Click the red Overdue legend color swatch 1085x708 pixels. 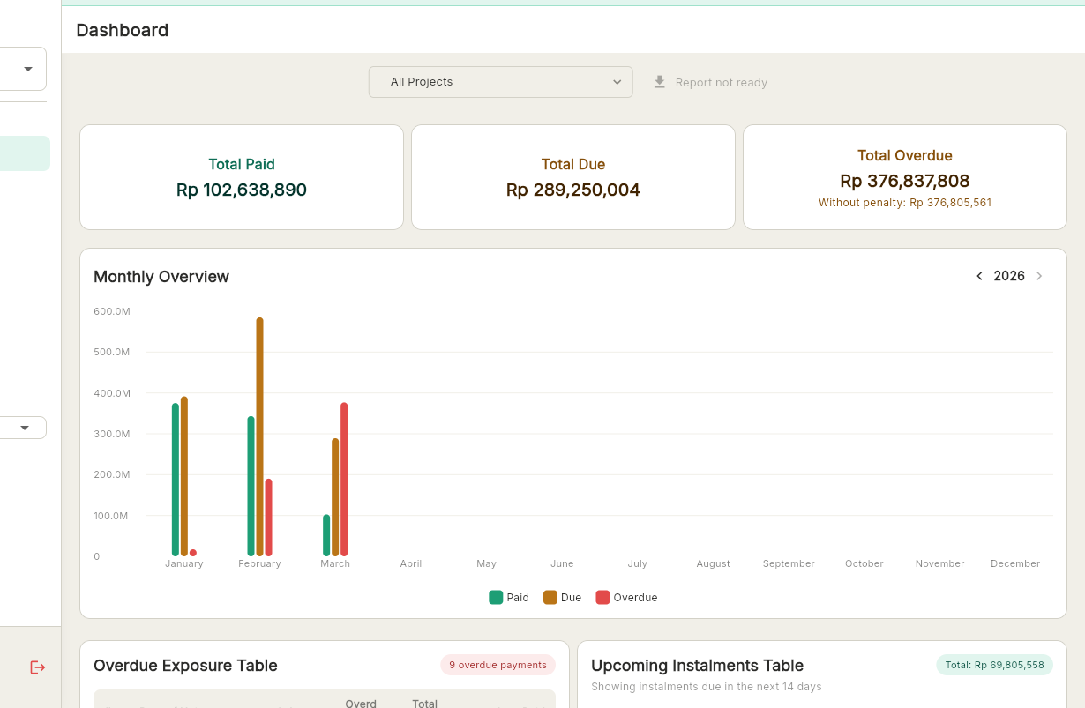[x=602, y=598]
